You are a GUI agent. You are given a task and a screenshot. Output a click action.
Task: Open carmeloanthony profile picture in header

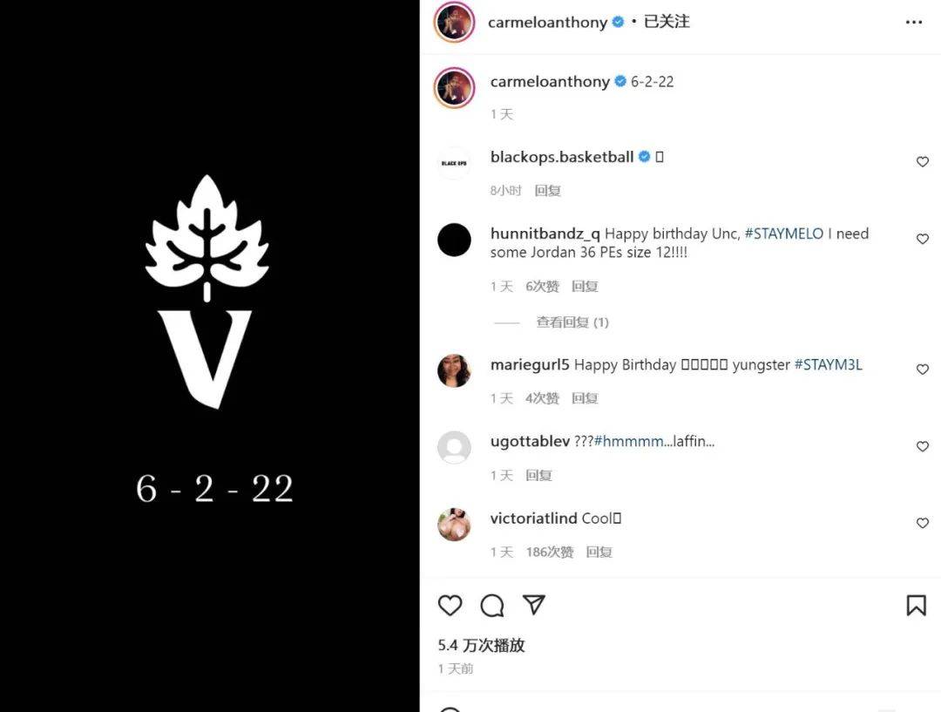click(454, 22)
